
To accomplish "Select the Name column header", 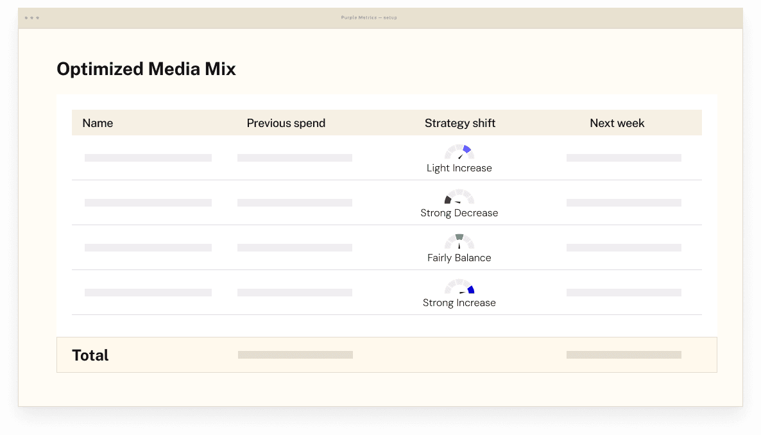I will point(98,123).
